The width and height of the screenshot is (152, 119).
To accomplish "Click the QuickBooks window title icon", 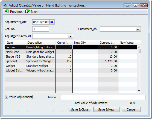I will point(5,5).
